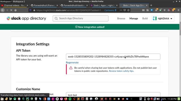Switch to Slack | Apps | right2trick tab
The image size is (181, 101).
pos(104,5)
